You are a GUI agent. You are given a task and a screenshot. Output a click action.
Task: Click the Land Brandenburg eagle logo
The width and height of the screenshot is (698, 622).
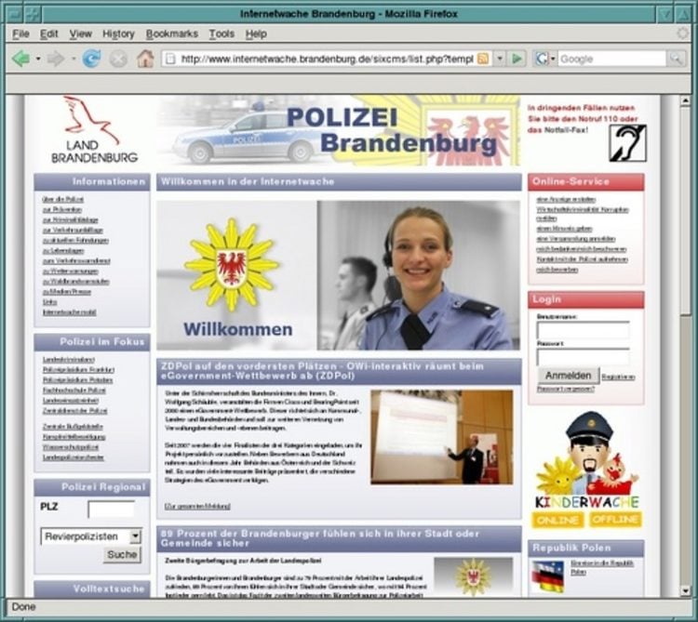coord(94,130)
